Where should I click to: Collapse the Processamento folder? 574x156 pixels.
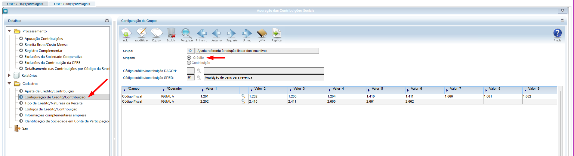(9, 31)
